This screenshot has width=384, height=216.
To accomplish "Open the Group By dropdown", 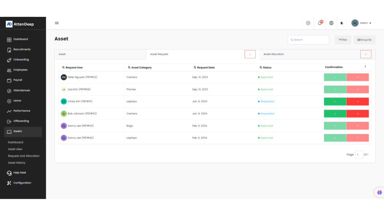I will coord(364,40).
